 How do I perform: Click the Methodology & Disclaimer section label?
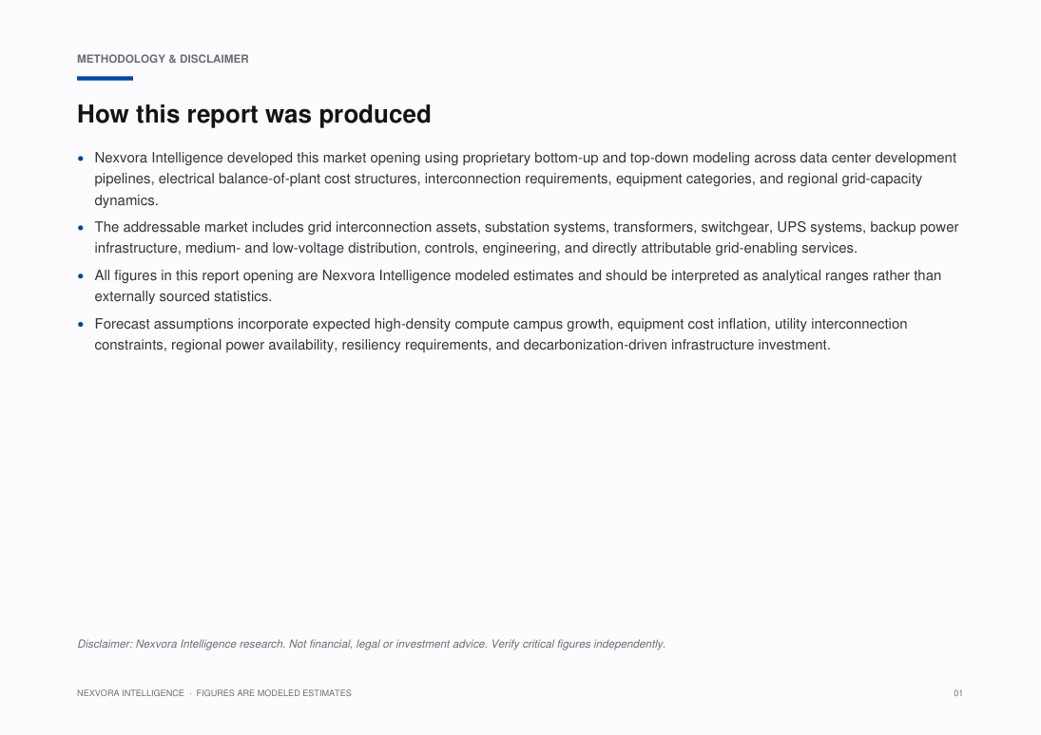[x=163, y=59]
